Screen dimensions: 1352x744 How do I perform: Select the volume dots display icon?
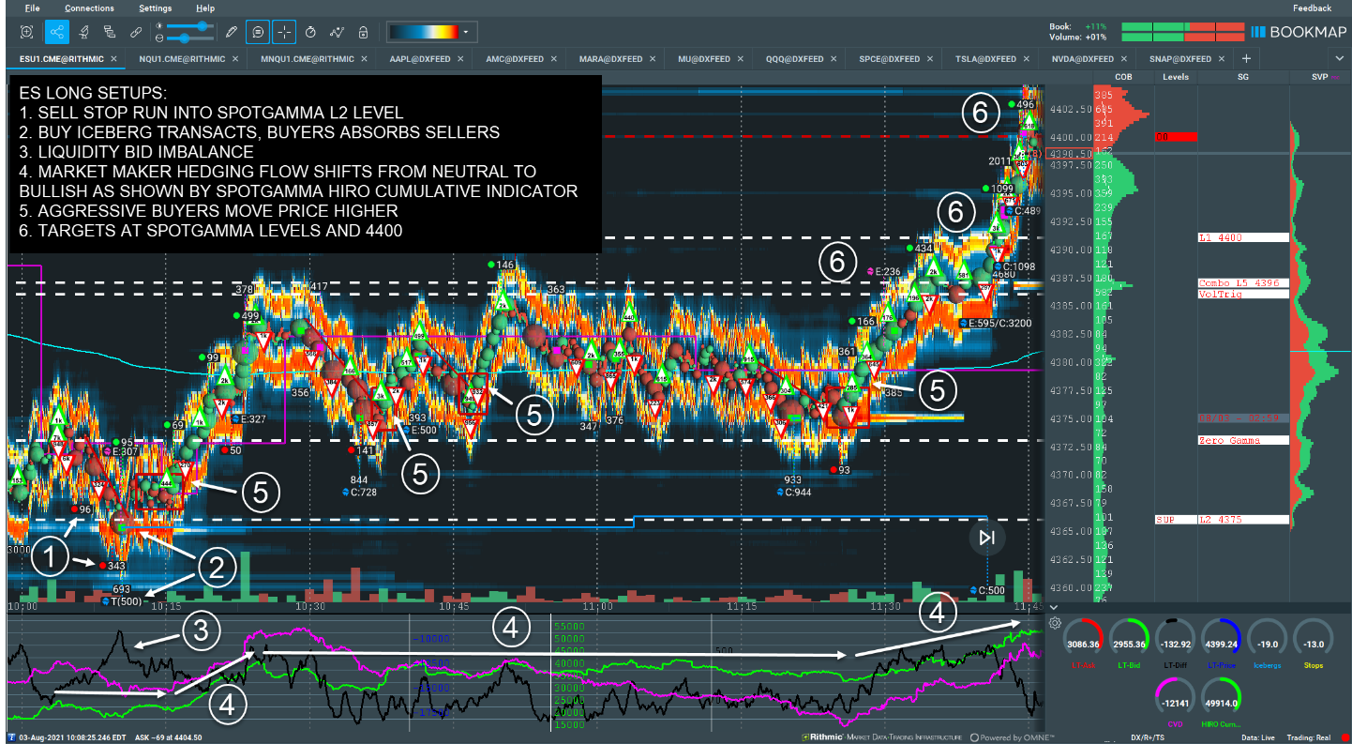pos(337,31)
